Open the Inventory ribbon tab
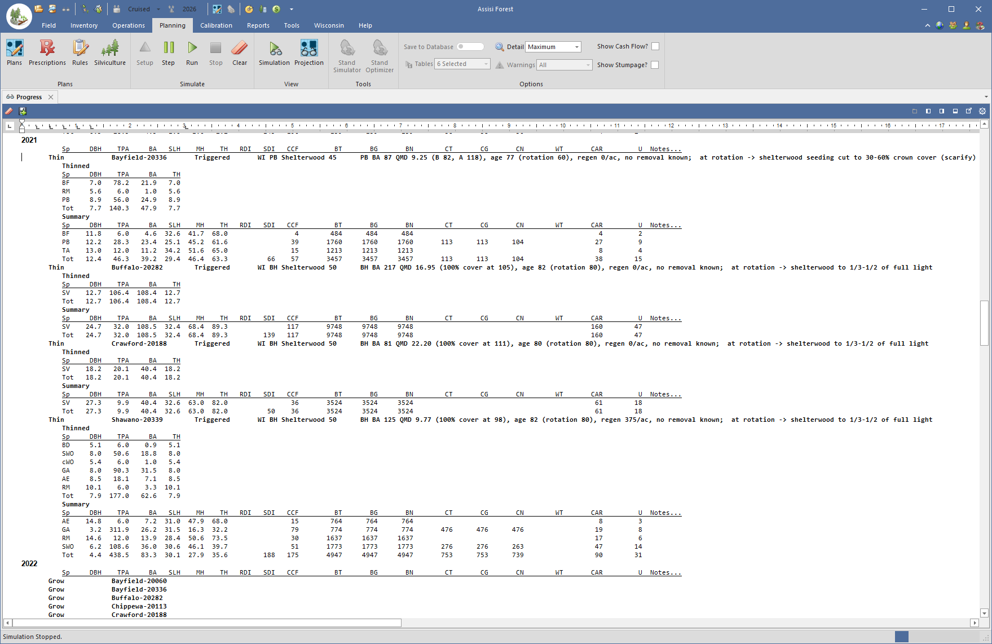Viewport: 992px width, 644px height. click(x=84, y=25)
